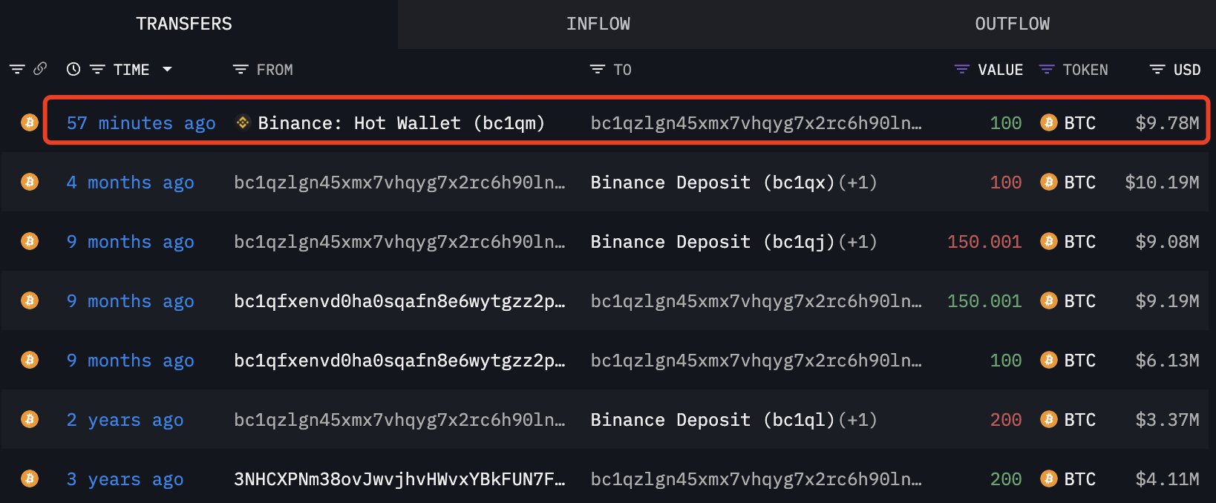Open the USD column filter icon

1157,70
